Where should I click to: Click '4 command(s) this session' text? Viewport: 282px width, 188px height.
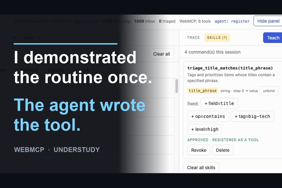tap(212, 52)
